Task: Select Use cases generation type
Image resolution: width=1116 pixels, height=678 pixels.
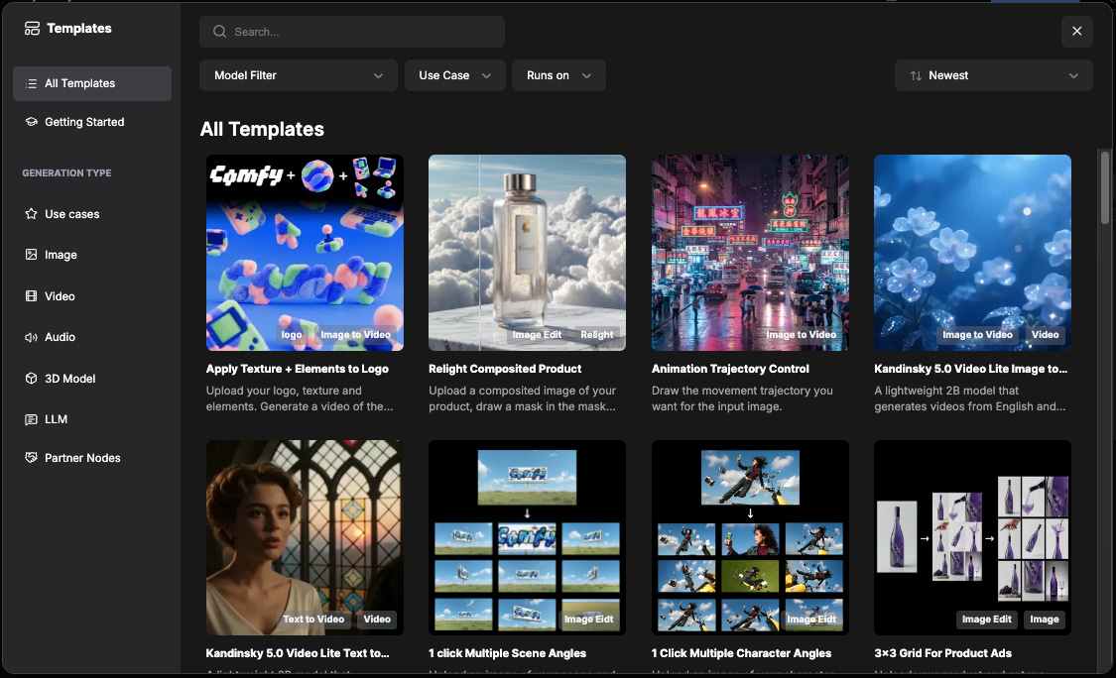Action: pyautogui.click(x=92, y=213)
